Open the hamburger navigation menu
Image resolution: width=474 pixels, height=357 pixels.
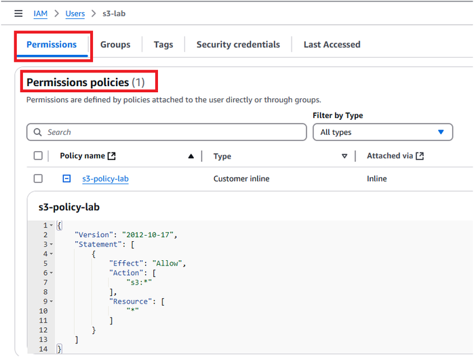tap(18, 14)
